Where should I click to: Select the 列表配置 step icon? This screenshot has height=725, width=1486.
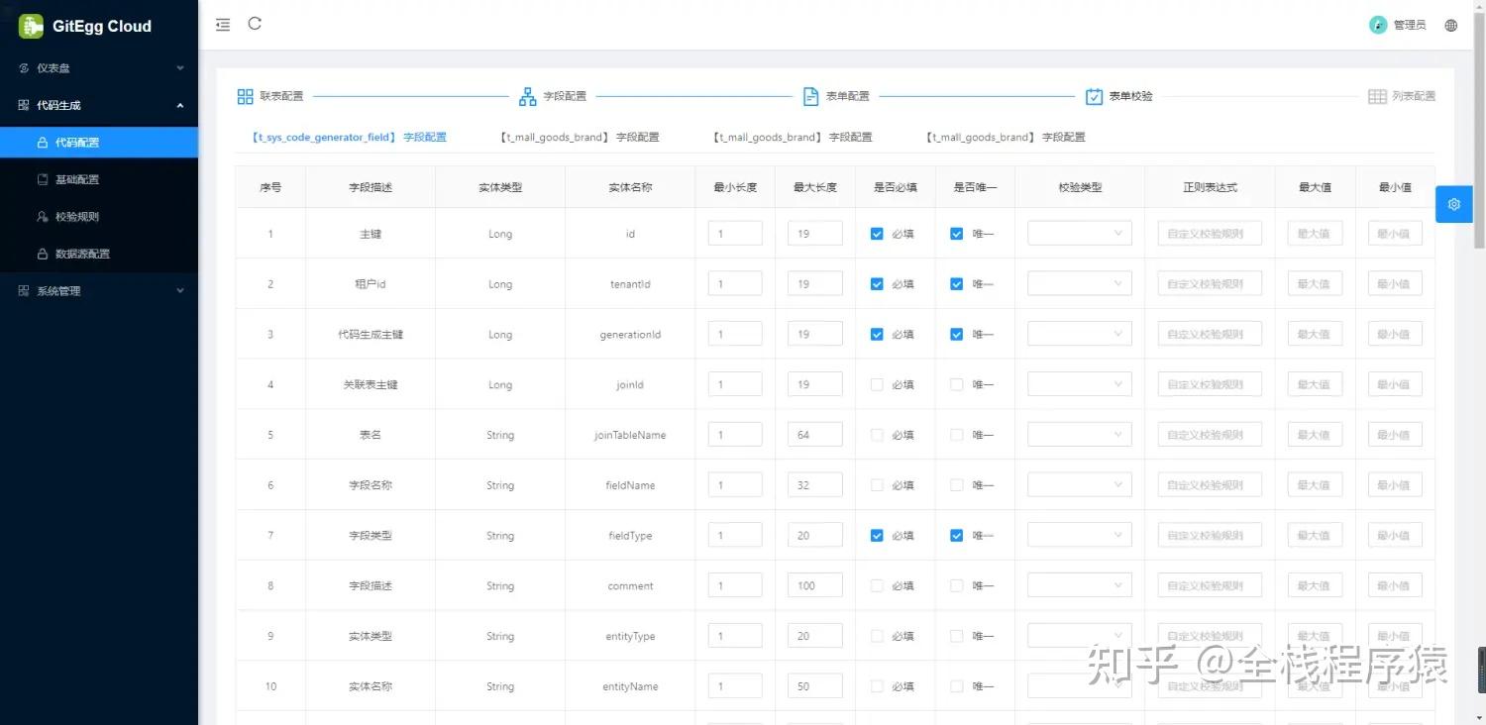[x=1377, y=96]
